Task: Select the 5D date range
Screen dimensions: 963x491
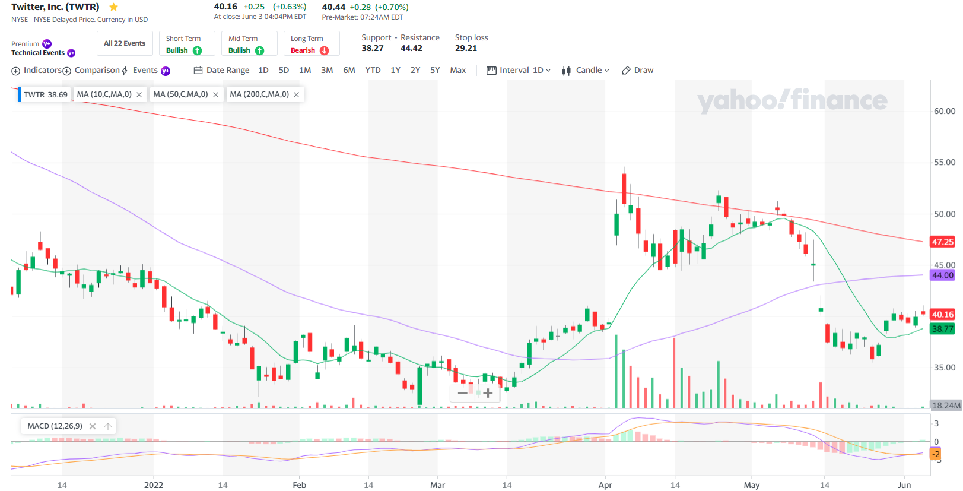Action: click(284, 70)
